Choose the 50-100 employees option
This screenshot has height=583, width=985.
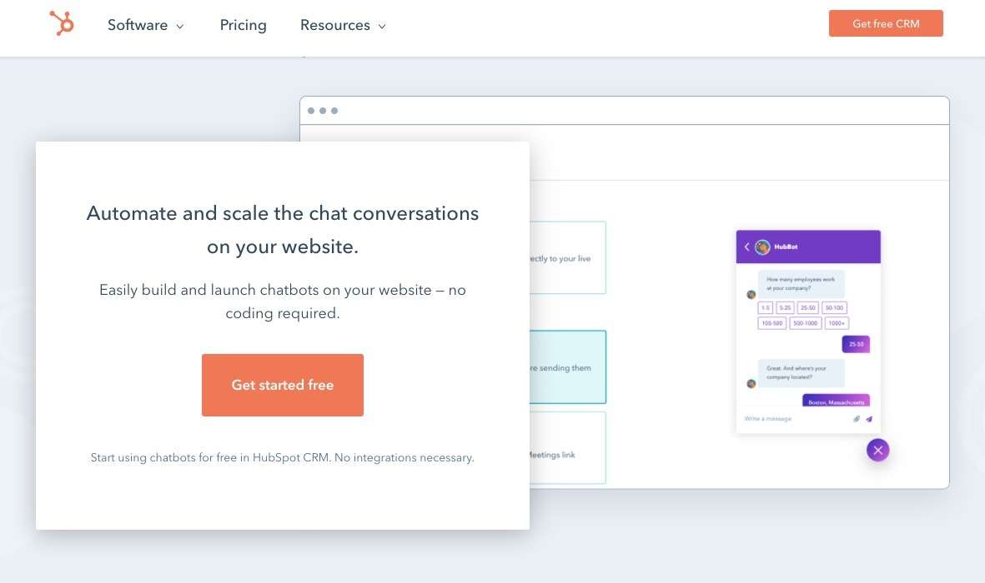(834, 307)
